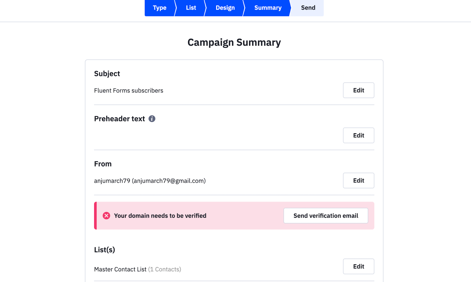Screen dimensions: 471x282
Task: Click the anjumarch79 sender address text
Action: coord(150,181)
